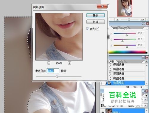Click the G channel slider handle
Viewport: 149px width, 113px height.
coord(122,41)
